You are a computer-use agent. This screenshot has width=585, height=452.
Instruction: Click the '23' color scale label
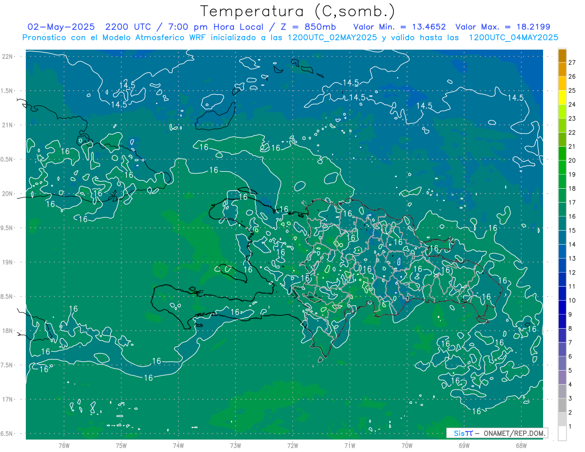point(572,118)
